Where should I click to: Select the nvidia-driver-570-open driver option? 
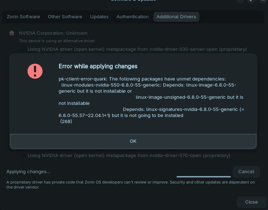(23, 155)
